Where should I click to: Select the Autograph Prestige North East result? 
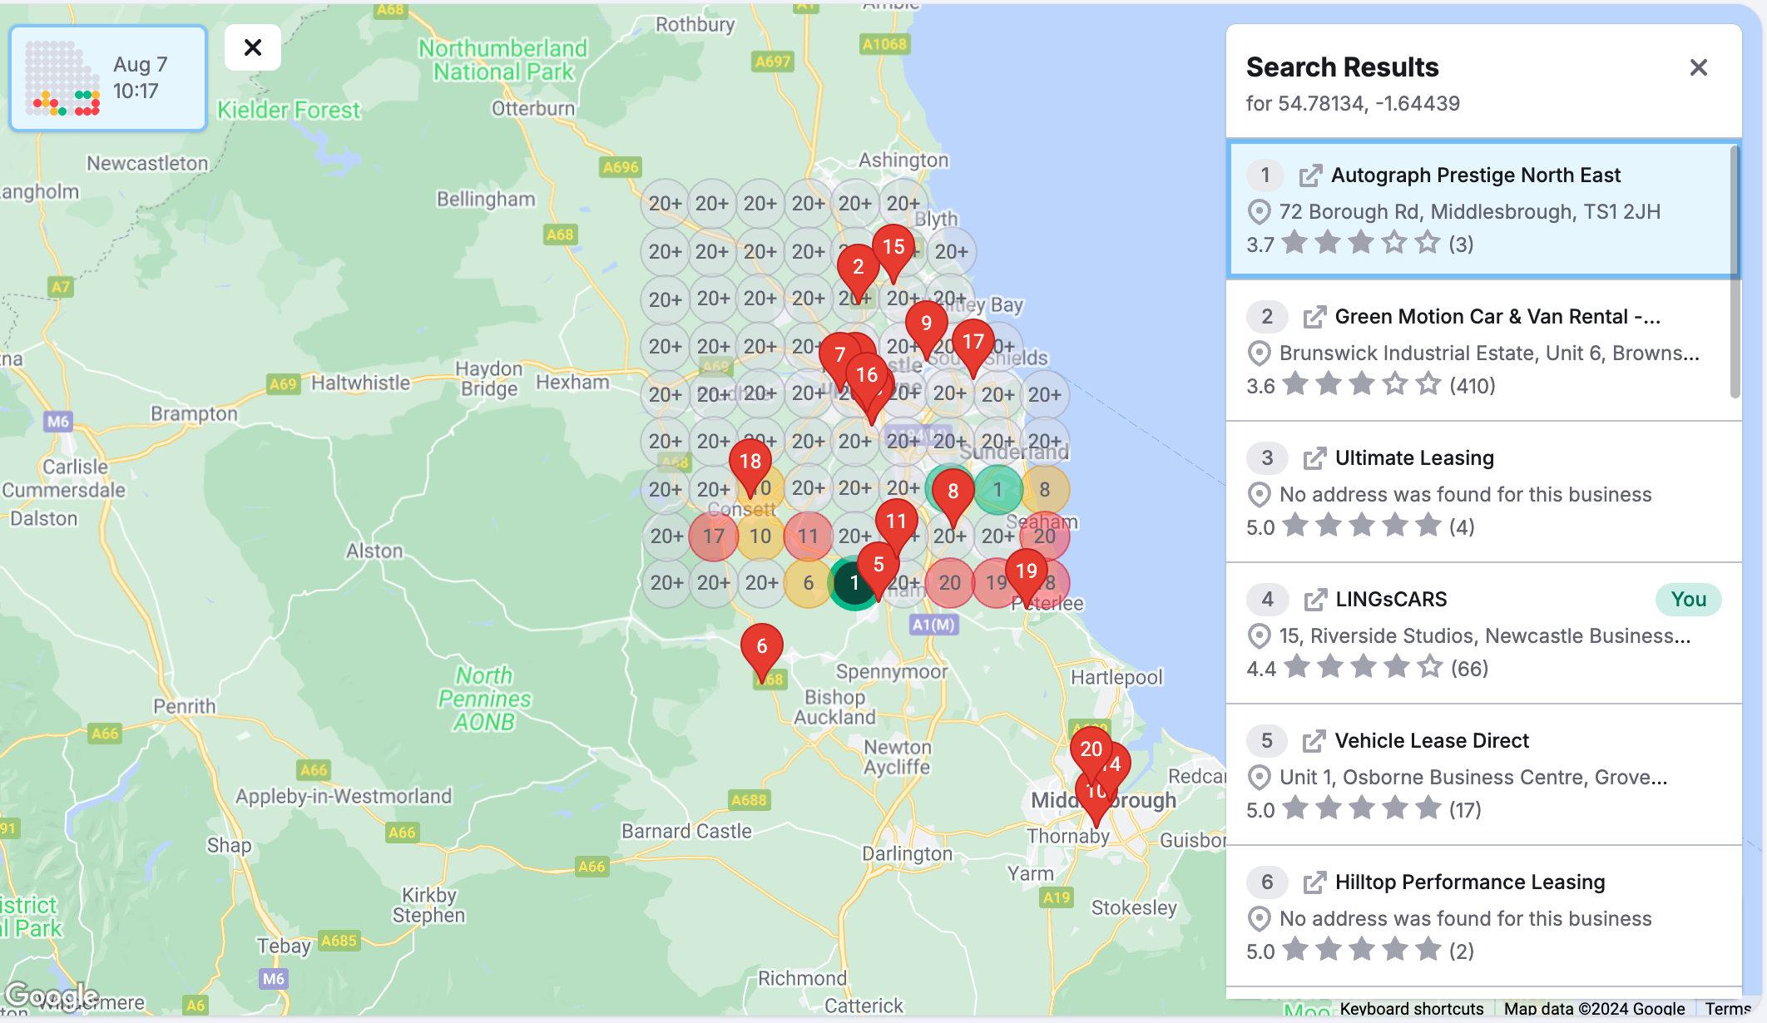1482,209
